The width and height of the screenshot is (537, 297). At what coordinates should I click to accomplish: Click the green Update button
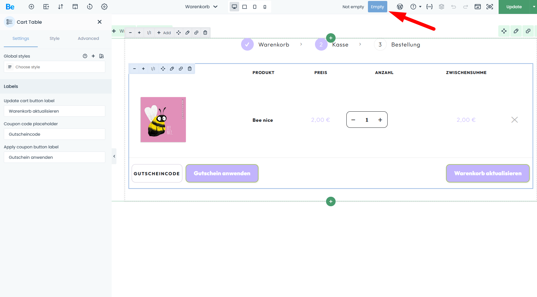(x=514, y=7)
